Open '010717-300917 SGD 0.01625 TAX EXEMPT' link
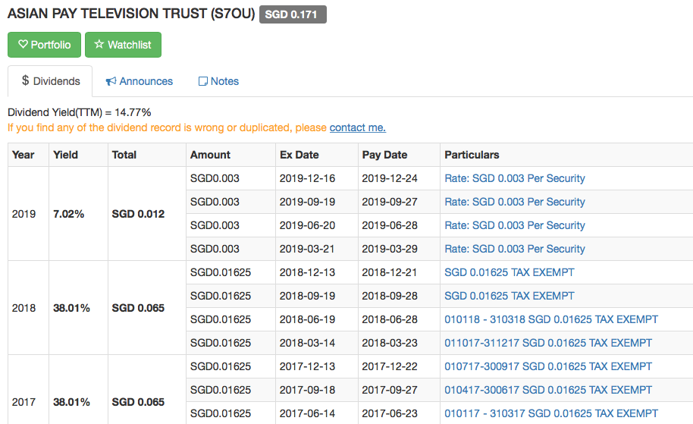The height and width of the screenshot is (424, 693). (x=548, y=366)
